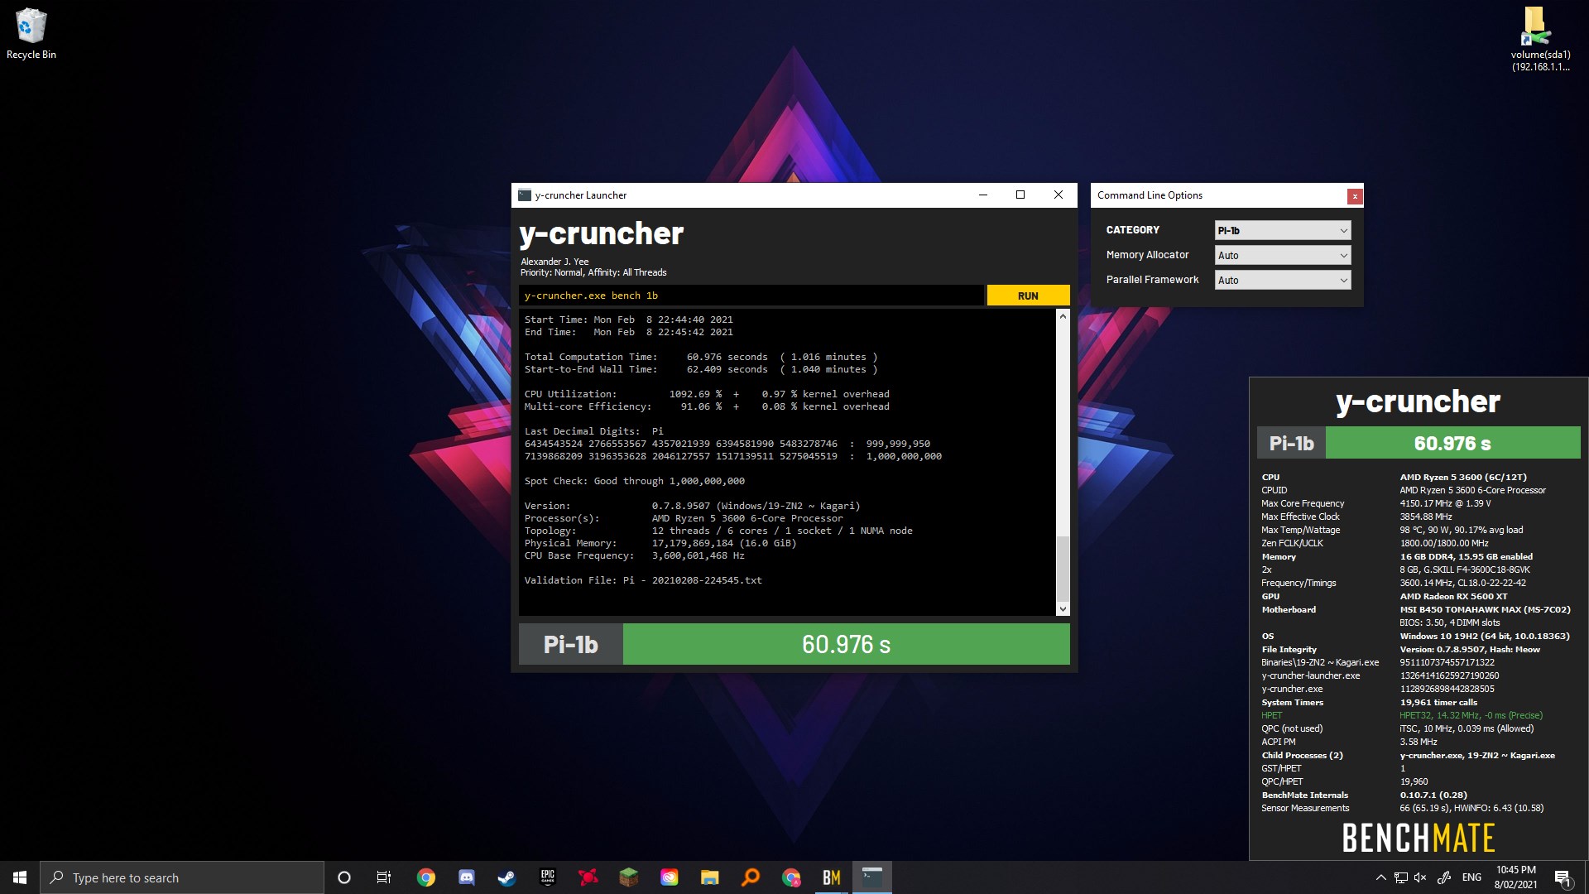This screenshot has height=894, width=1589.
Task: Switch to BenchMate via BM taskbar icon
Action: (x=832, y=877)
